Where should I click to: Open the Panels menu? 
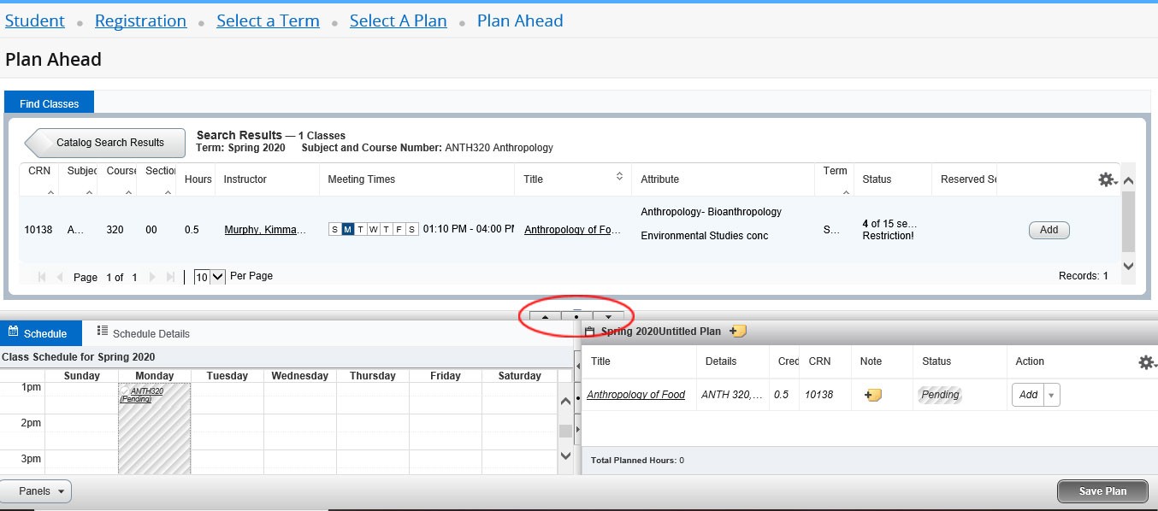coord(36,491)
